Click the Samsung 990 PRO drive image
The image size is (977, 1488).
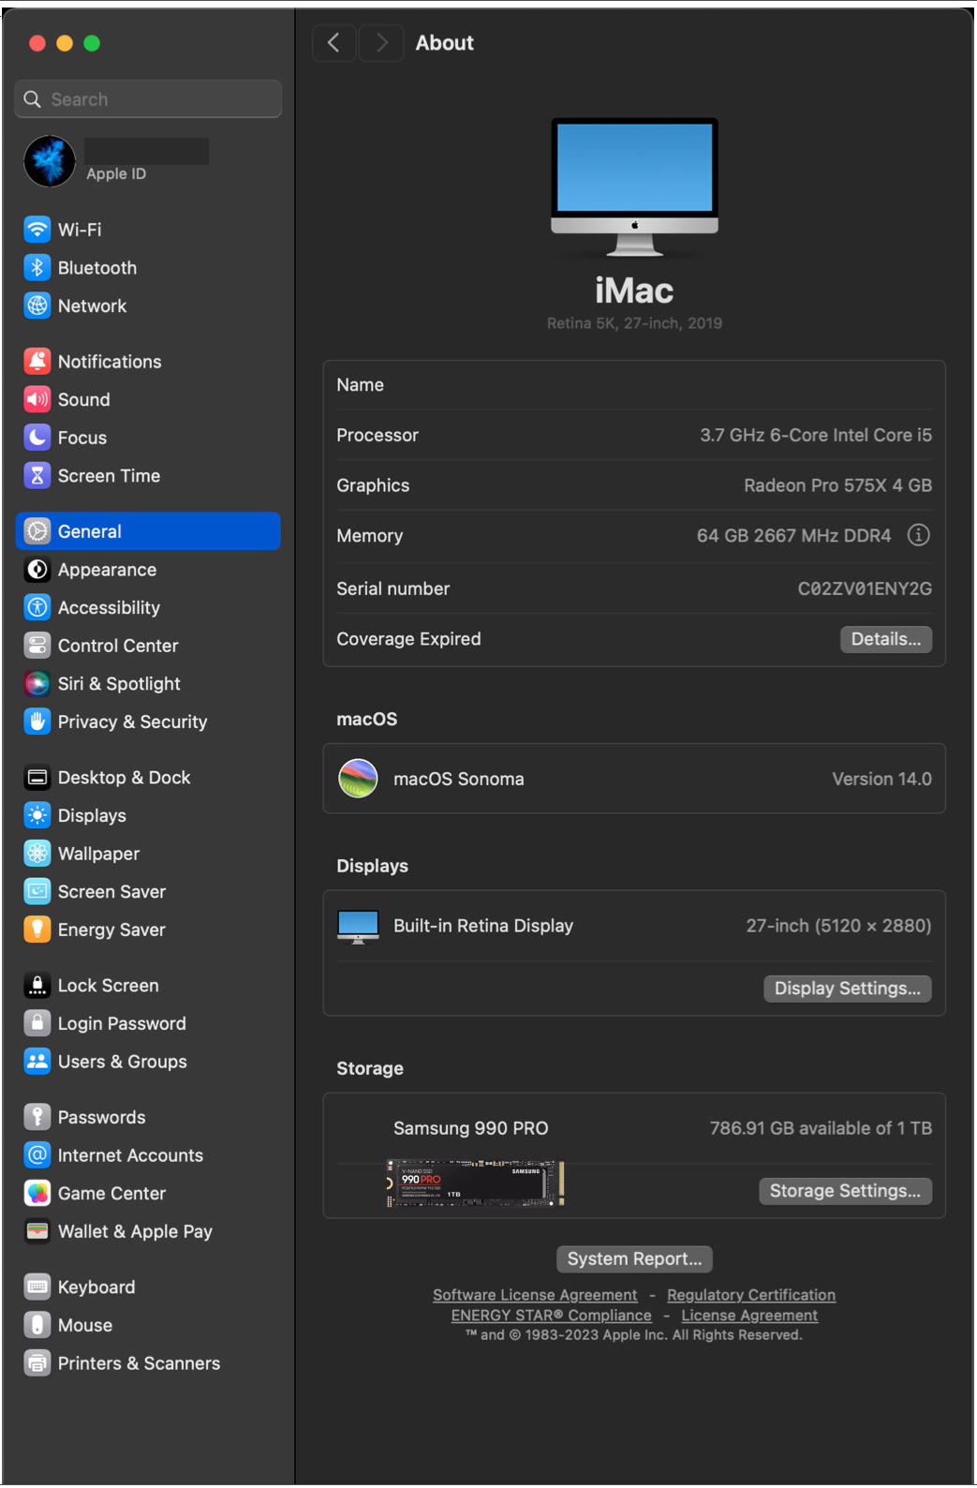coord(474,1183)
